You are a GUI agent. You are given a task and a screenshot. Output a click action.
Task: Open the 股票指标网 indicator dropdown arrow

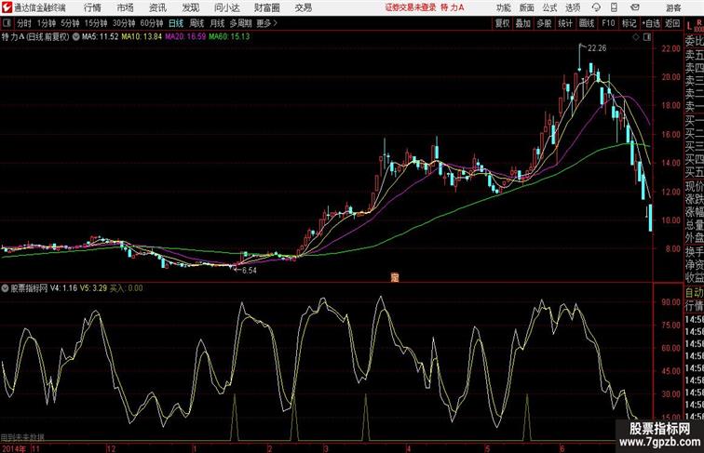coord(5,288)
